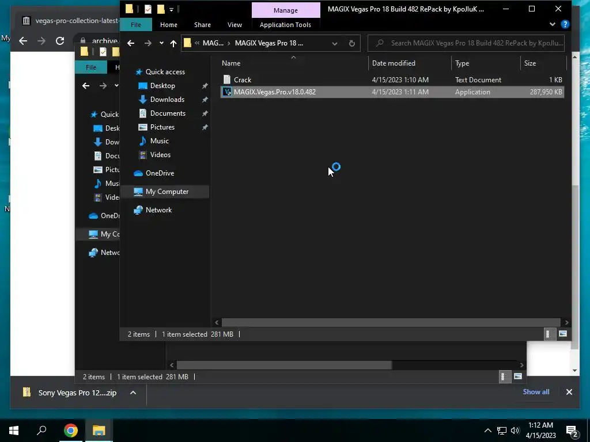Click the Vegas application file icon

click(227, 92)
